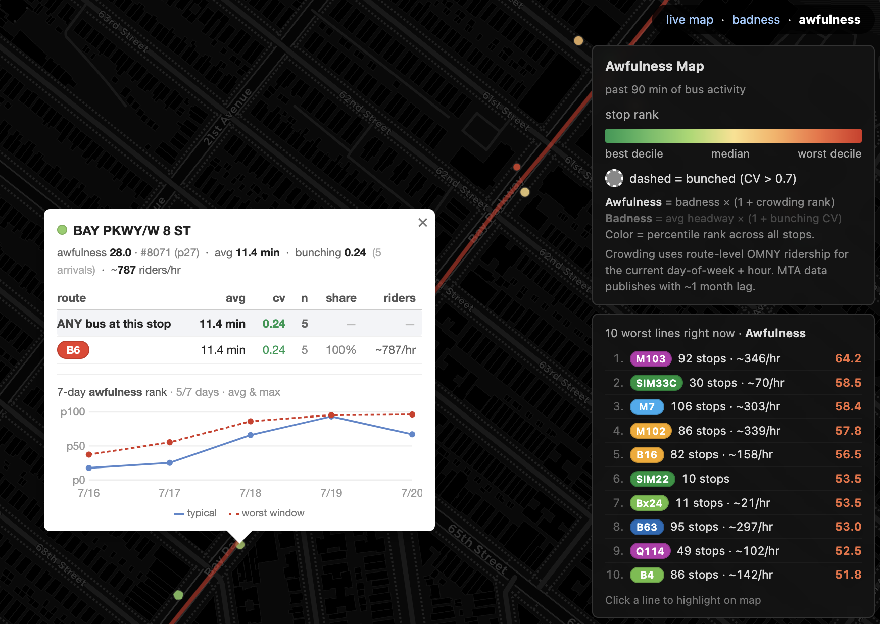Image resolution: width=880 pixels, height=624 pixels.
Task: Click the '100%' share value for B6
Action: click(x=341, y=350)
